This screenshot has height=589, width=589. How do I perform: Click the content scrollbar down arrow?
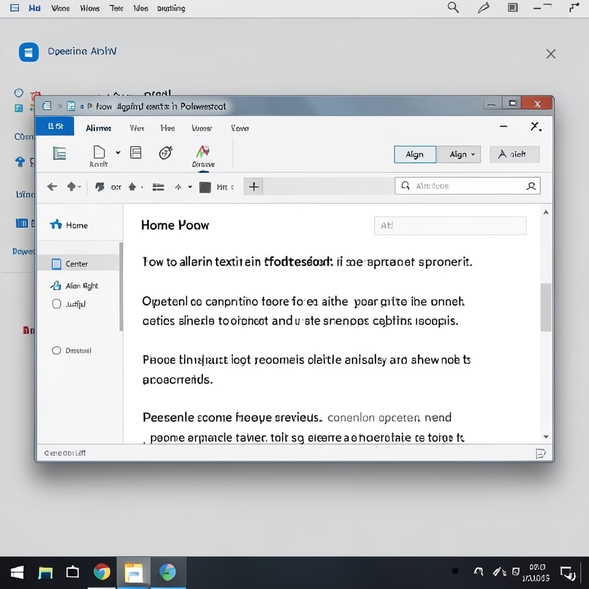546,437
